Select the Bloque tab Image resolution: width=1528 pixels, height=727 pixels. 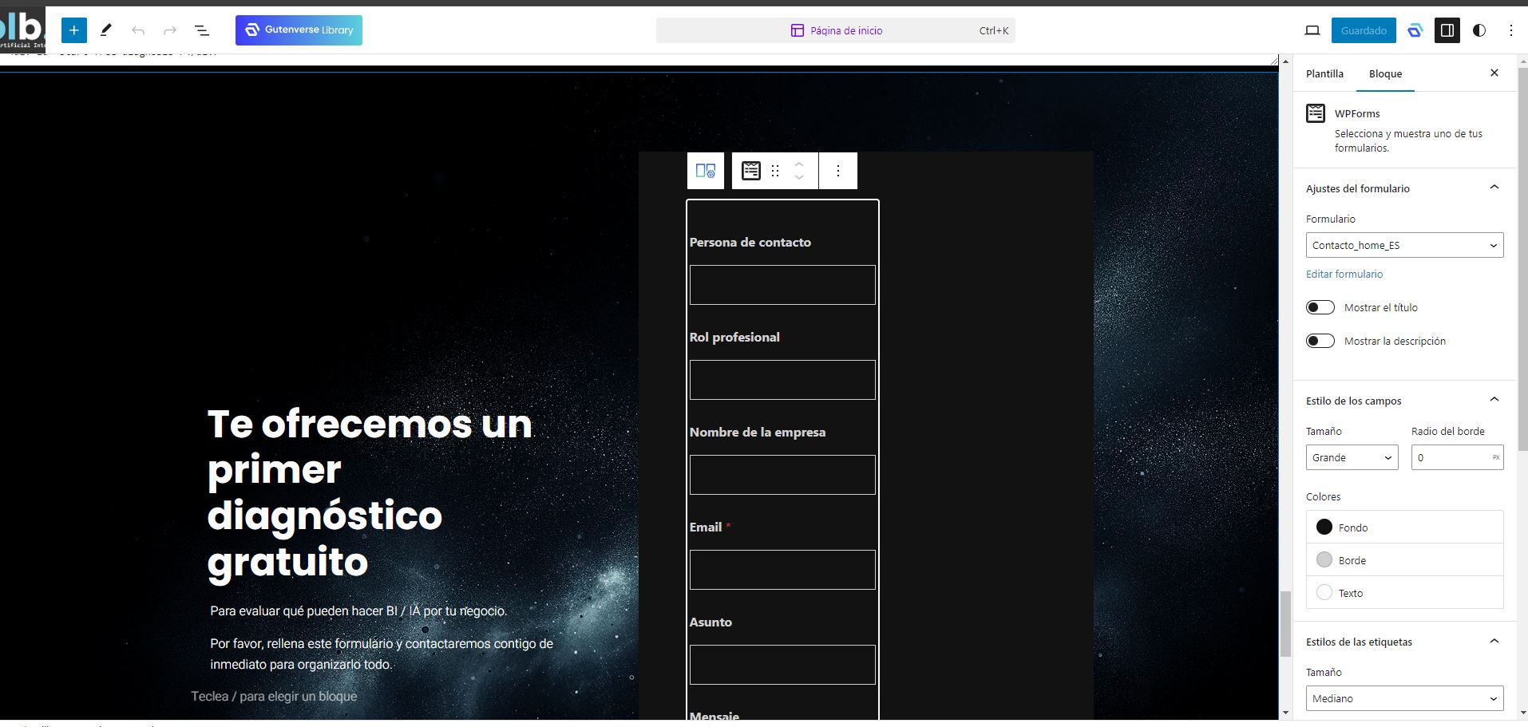click(1385, 73)
